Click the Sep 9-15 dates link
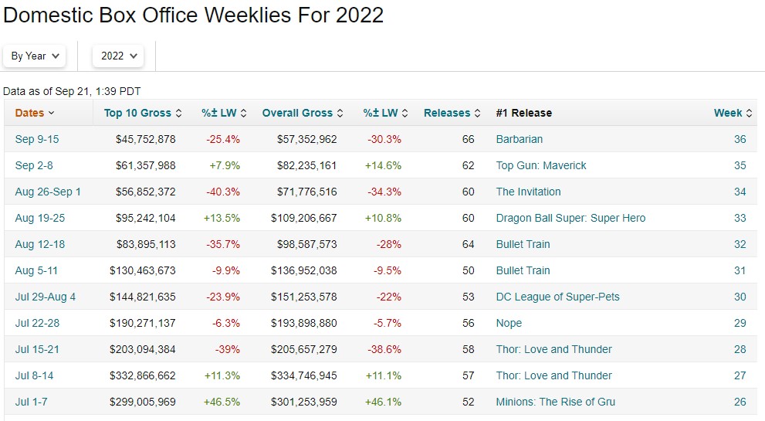 click(x=37, y=139)
